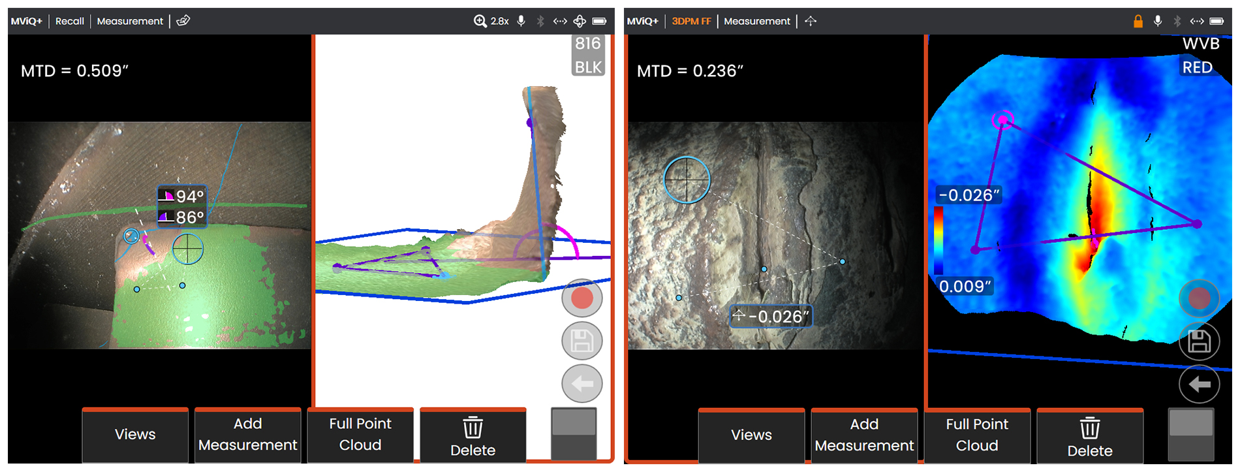Click the depth profile icon in right header
The width and height of the screenshot is (1240, 474).
[x=811, y=21]
